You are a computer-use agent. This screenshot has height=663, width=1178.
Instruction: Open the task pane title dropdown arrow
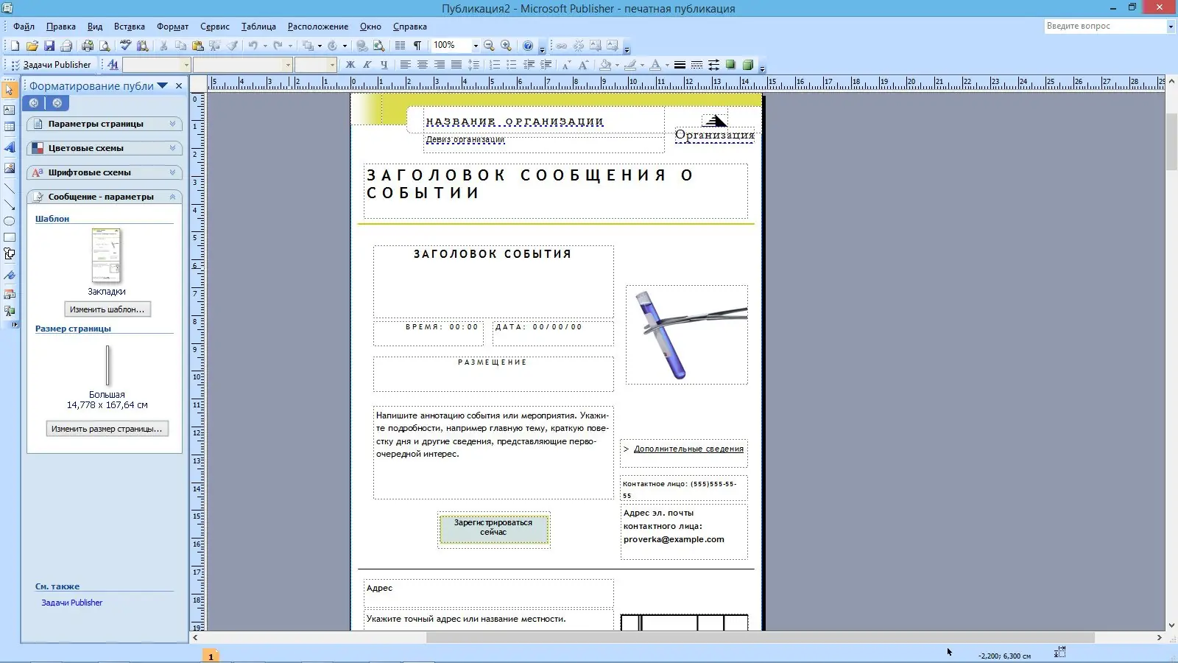(163, 85)
